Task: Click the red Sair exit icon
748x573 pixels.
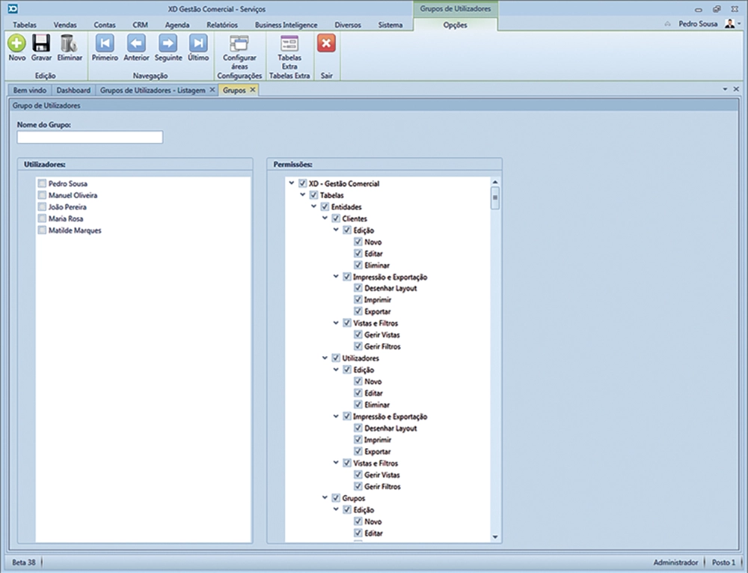Action: click(x=326, y=43)
